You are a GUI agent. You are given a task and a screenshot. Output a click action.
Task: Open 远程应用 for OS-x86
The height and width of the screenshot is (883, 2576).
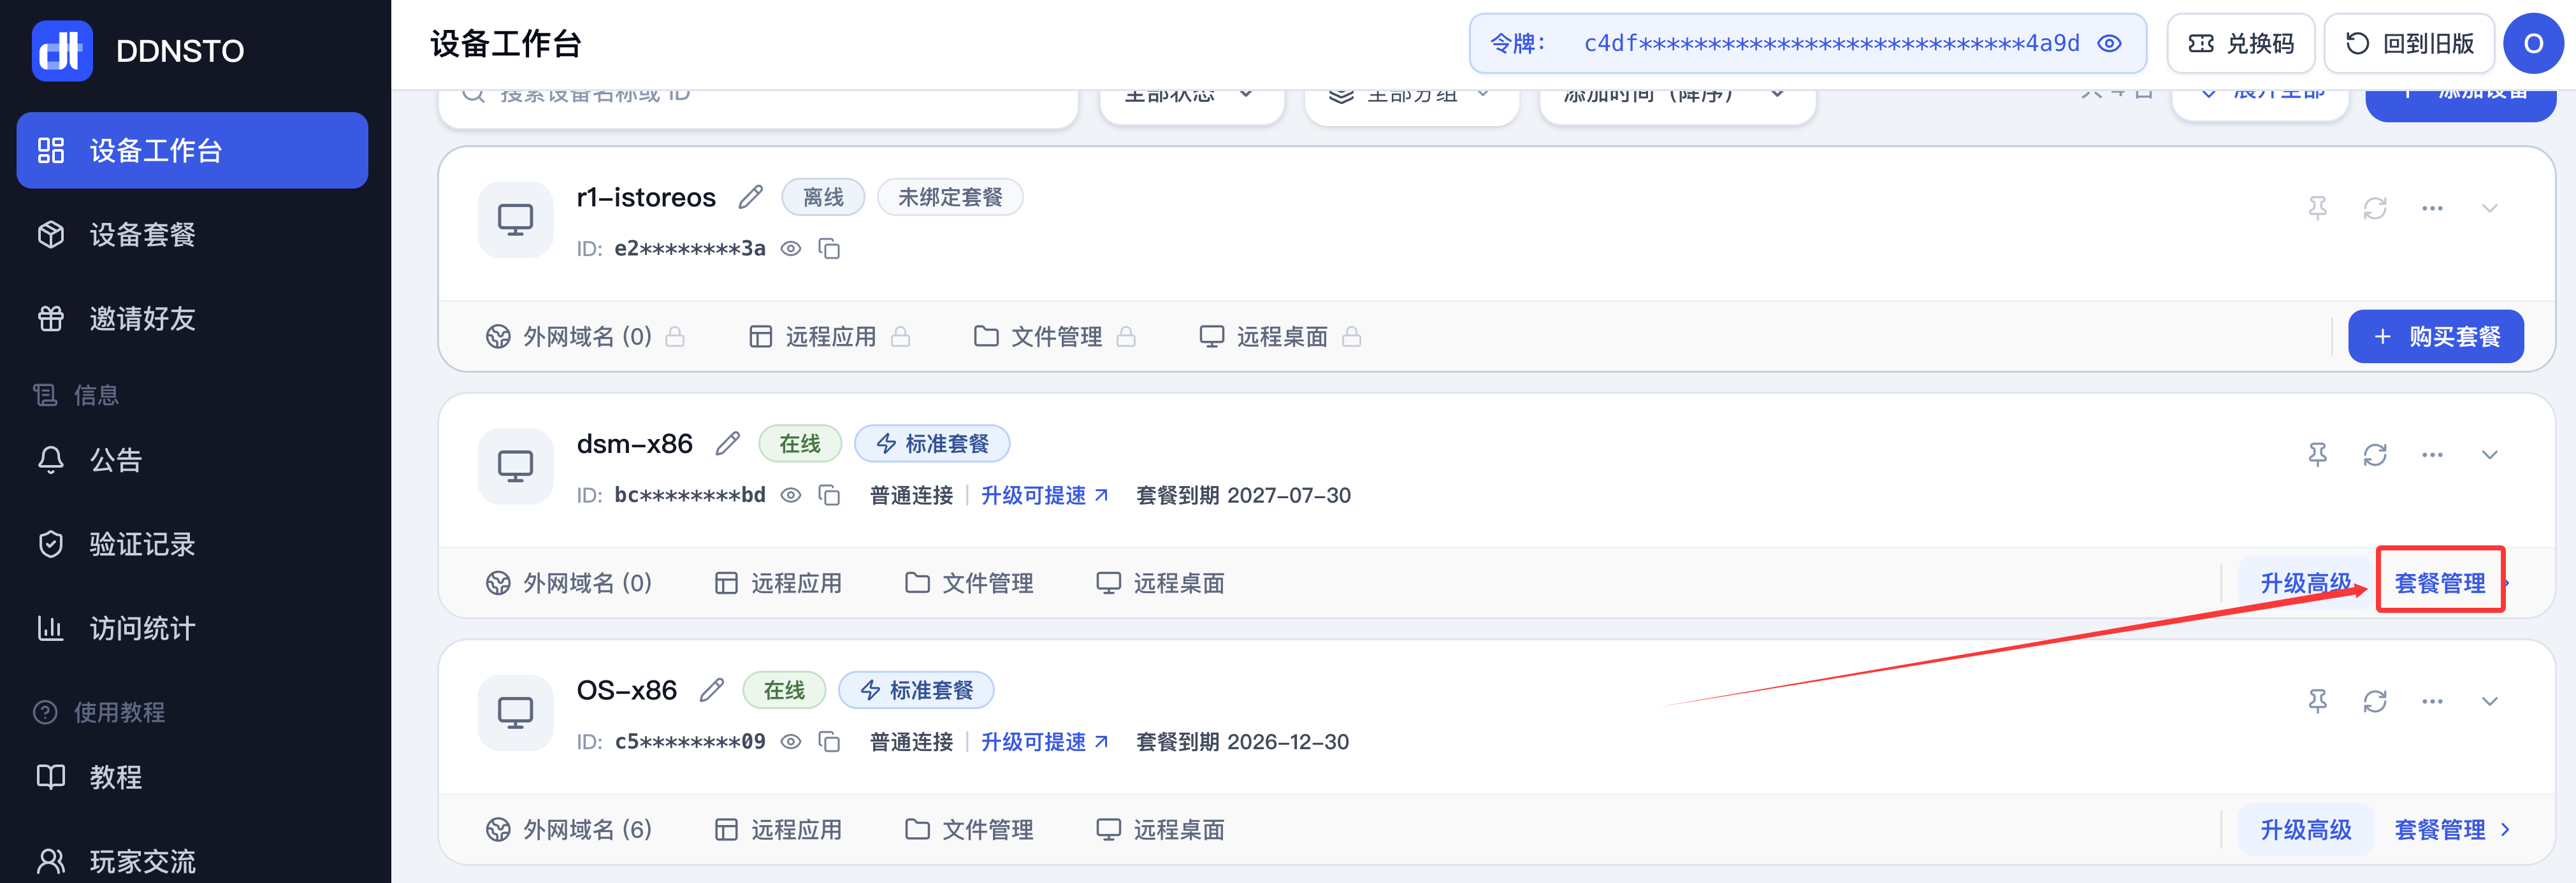[x=778, y=830]
